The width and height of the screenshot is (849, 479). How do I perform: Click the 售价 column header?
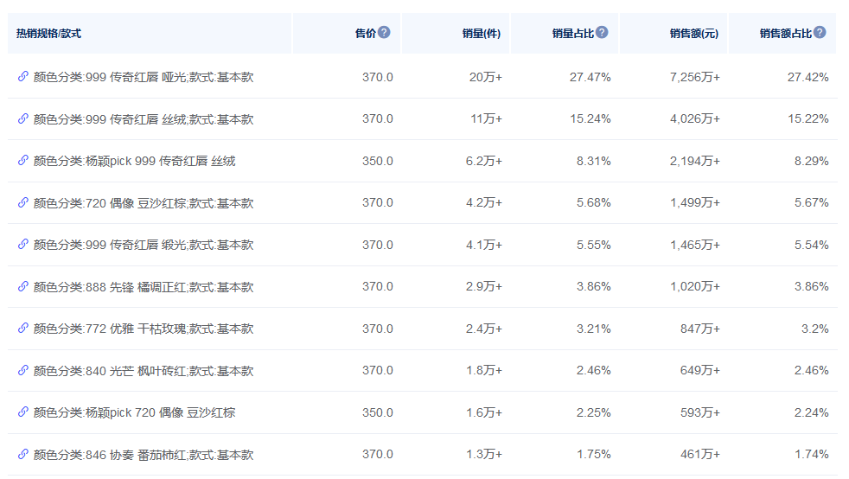pos(366,34)
